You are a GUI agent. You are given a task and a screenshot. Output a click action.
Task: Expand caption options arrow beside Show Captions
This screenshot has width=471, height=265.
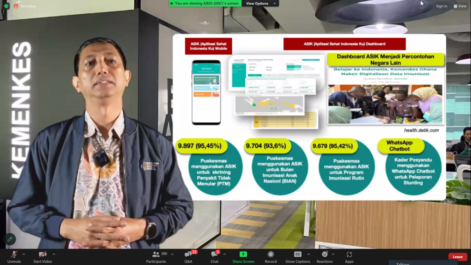tap(309, 254)
